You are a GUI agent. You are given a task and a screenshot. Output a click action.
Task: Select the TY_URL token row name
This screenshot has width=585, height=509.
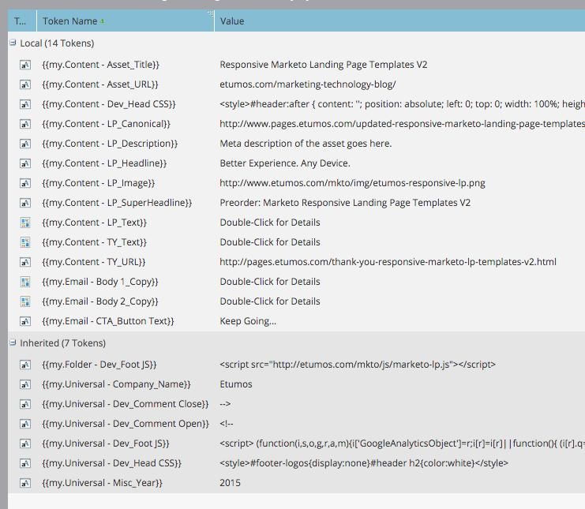94,262
